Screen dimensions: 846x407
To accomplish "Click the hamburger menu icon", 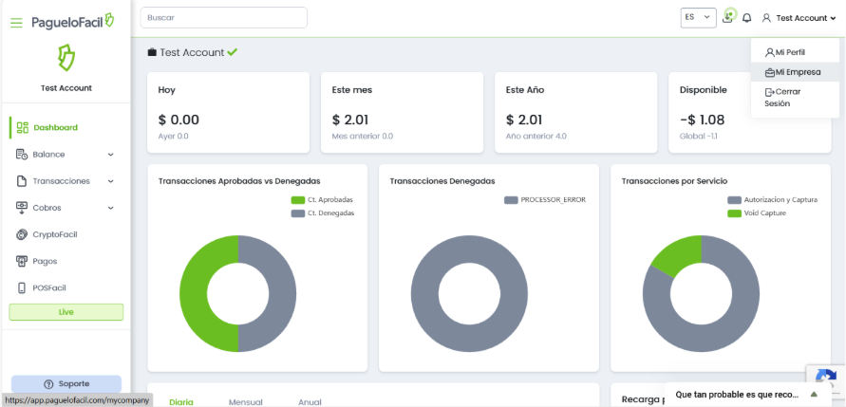I will (x=16, y=22).
